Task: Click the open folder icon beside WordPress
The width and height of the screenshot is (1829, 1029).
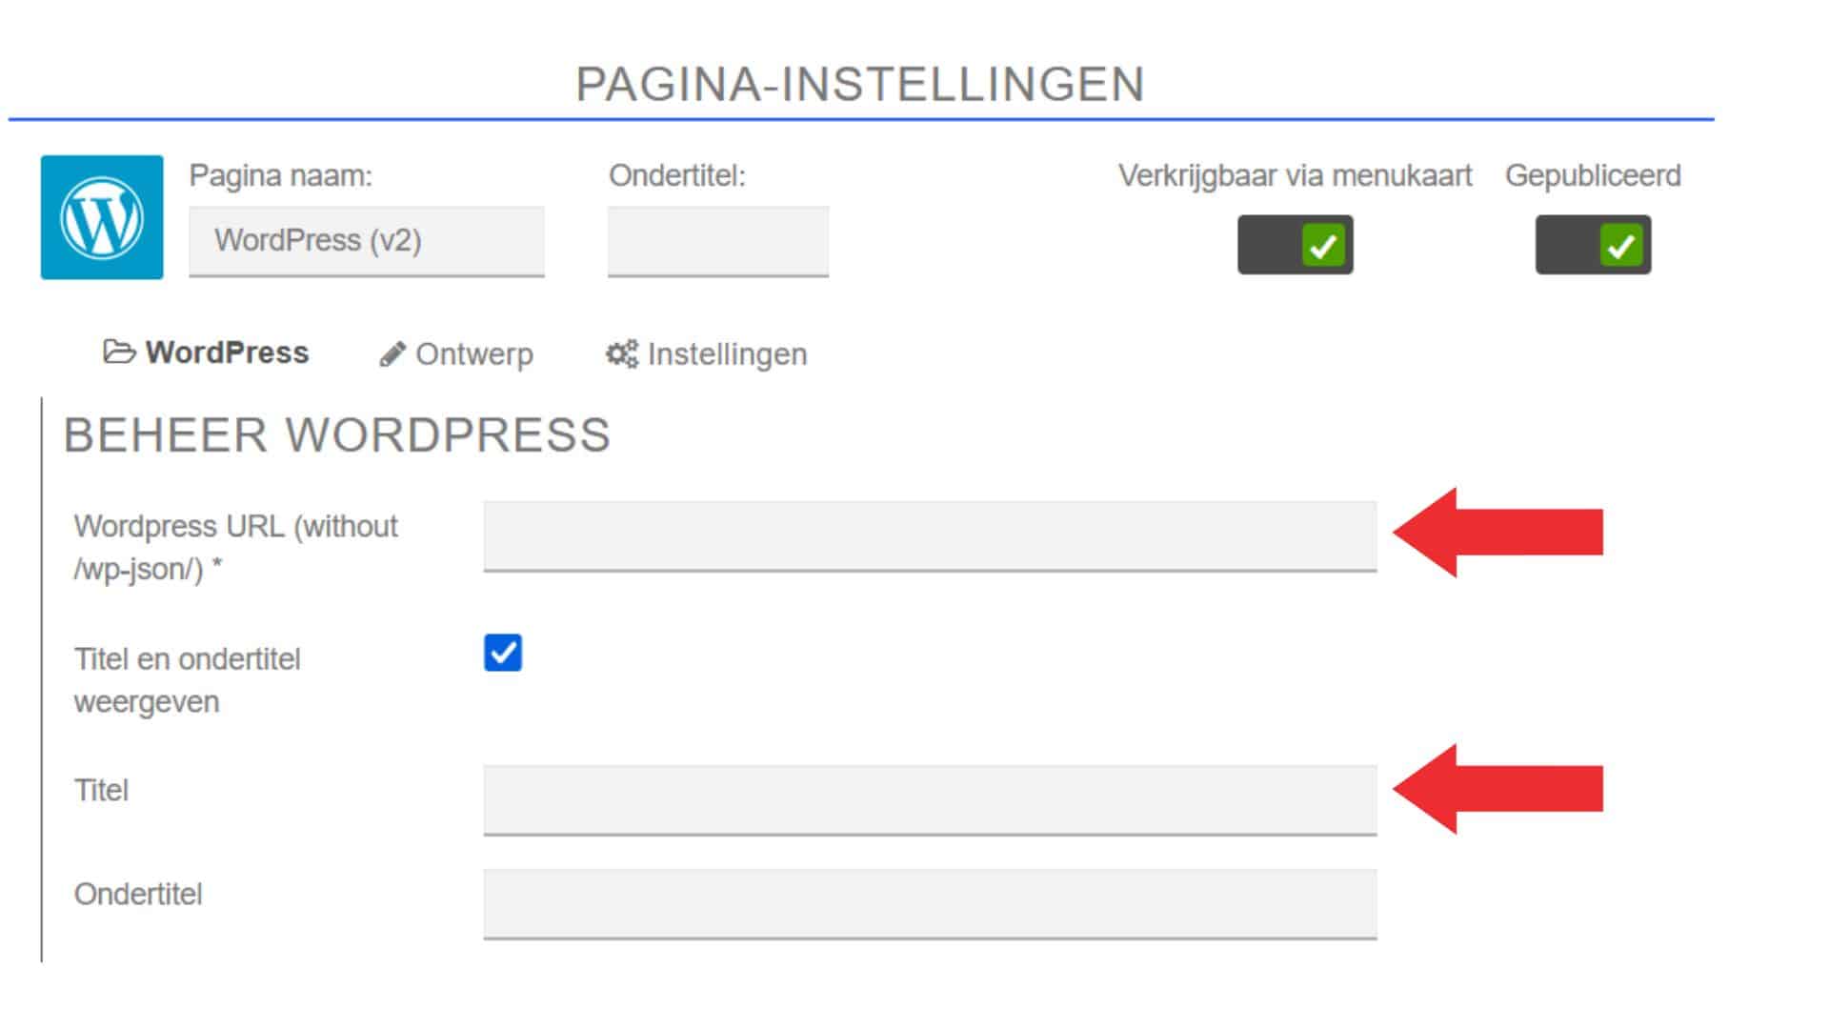Action: [119, 353]
